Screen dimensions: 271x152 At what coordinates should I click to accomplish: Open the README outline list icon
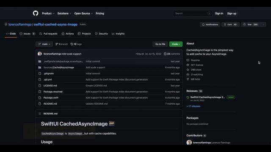pos(40,114)
